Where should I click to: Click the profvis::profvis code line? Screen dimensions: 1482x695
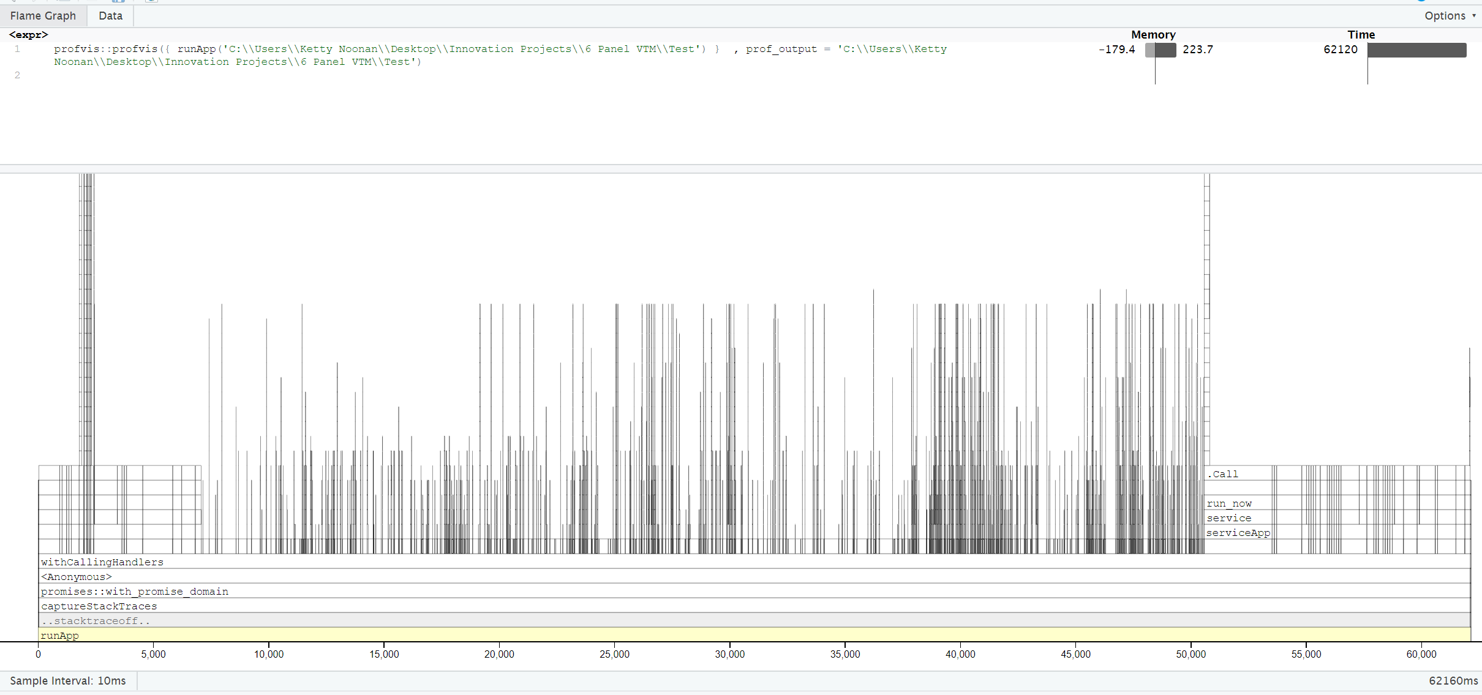pyautogui.click(x=500, y=55)
